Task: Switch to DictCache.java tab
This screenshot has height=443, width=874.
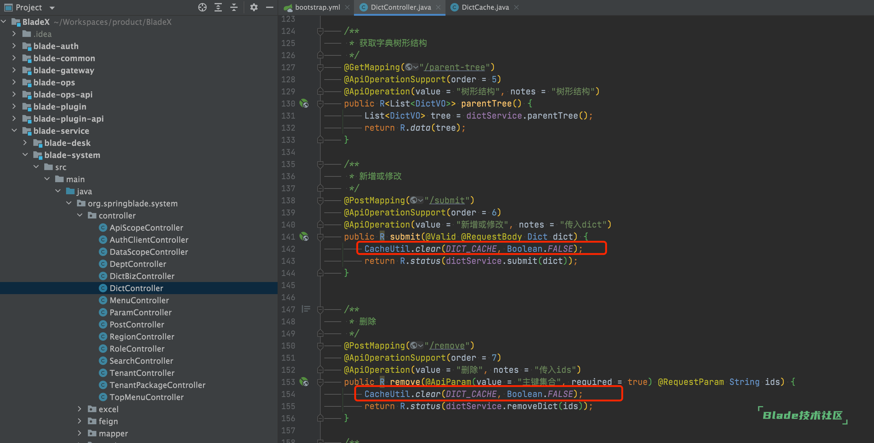Action: (485, 7)
